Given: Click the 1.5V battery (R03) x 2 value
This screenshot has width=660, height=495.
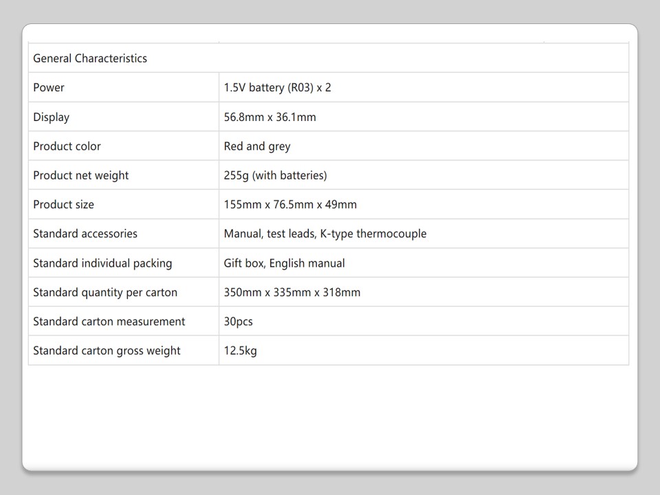Looking at the screenshot, I should tap(278, 88).
